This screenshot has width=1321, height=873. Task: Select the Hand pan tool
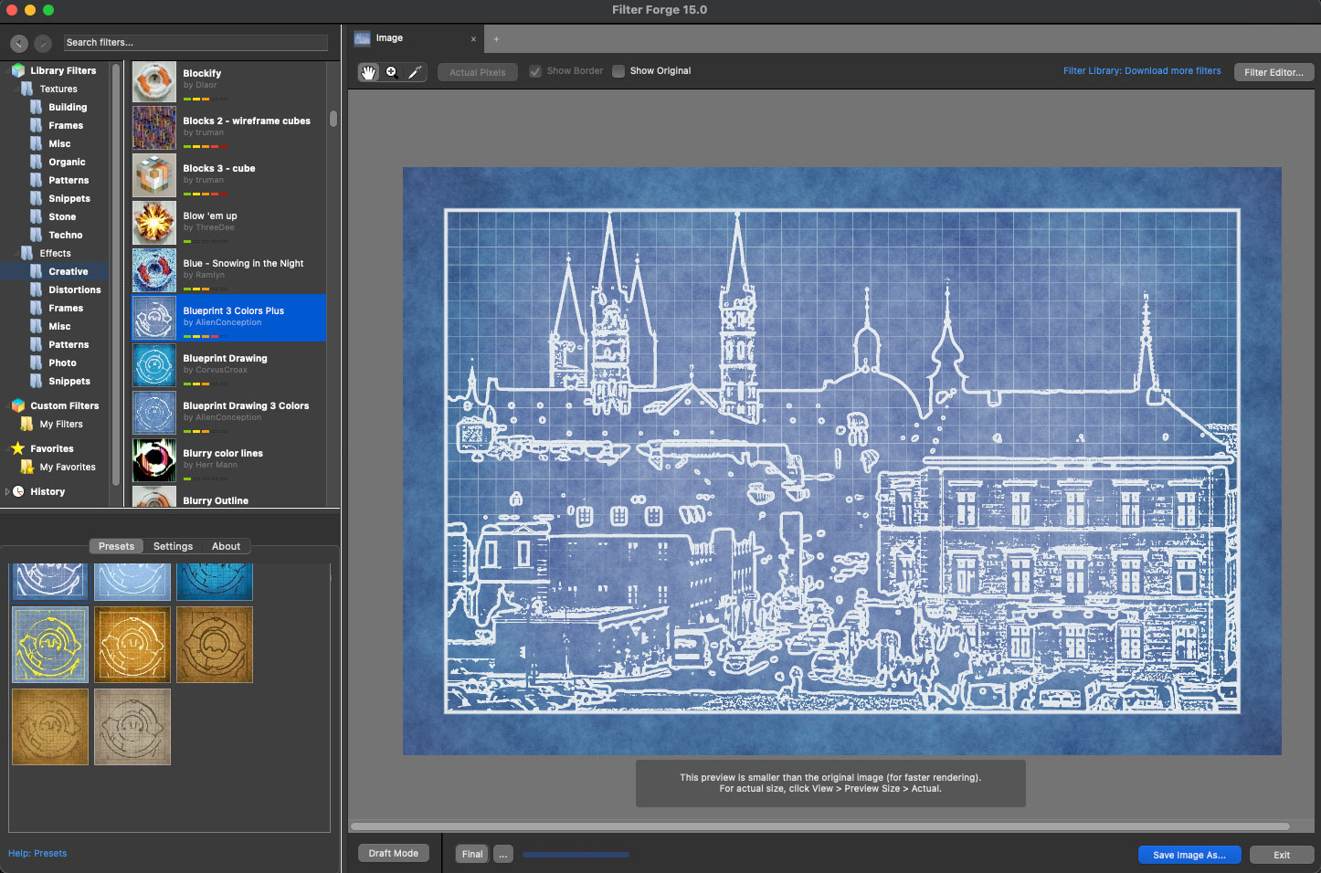click(368, 72)
